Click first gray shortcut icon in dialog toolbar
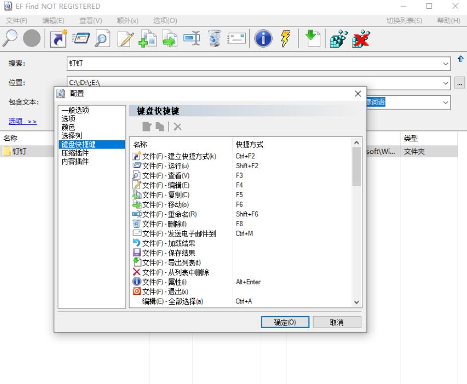Viewport: 467px width, 384px height. click(x=147, y=127)
